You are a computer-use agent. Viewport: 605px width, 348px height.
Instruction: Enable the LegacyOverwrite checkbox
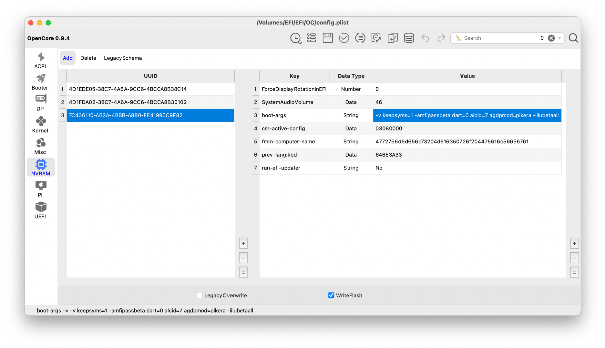coord(200,295)
